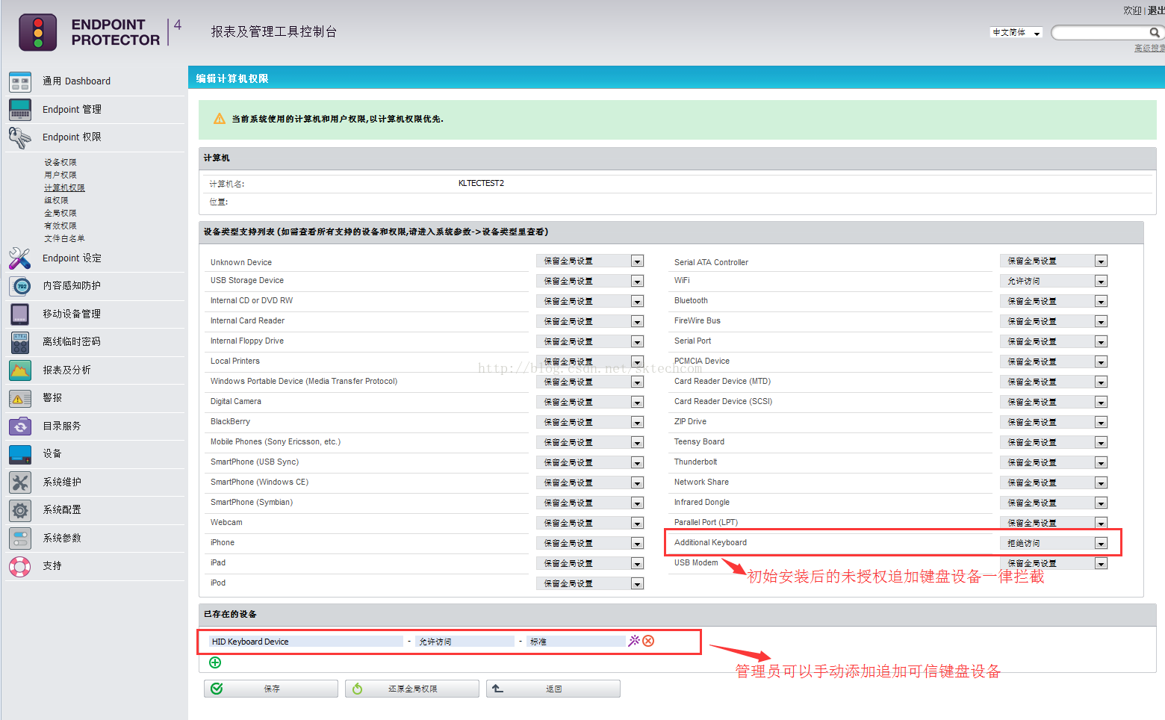
Task: Open the Serial ATA Controller dropdown
Action: 1054,261
